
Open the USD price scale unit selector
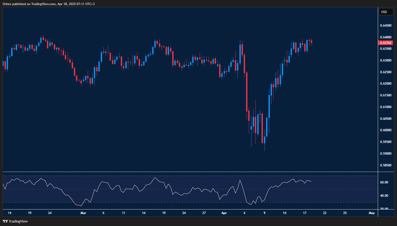(386, 11)
